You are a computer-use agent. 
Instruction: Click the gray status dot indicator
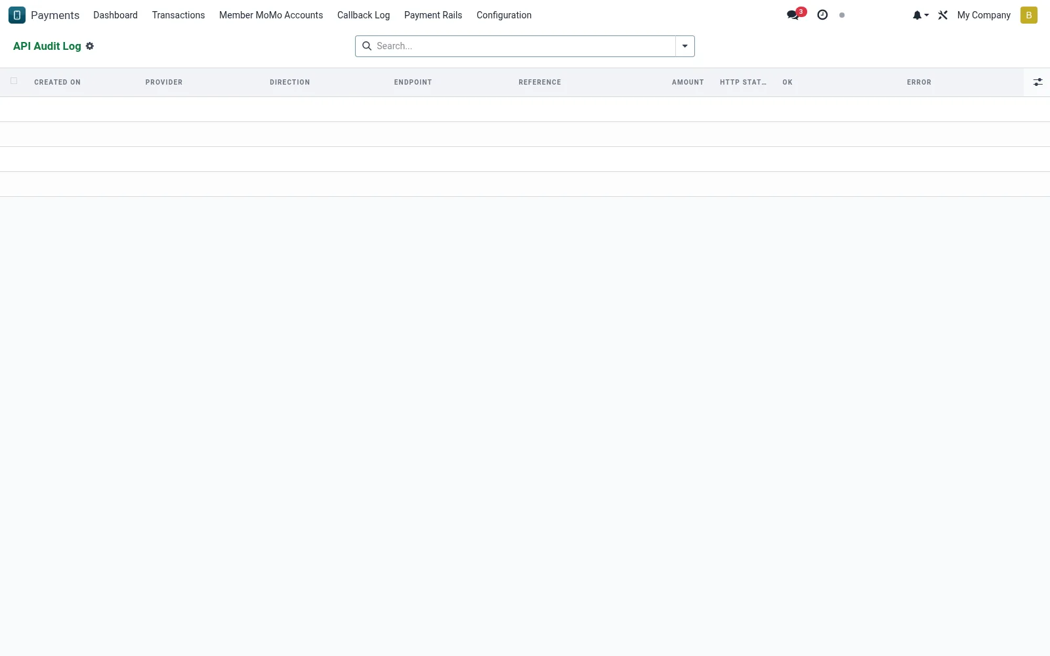click(x=842, y=15)
